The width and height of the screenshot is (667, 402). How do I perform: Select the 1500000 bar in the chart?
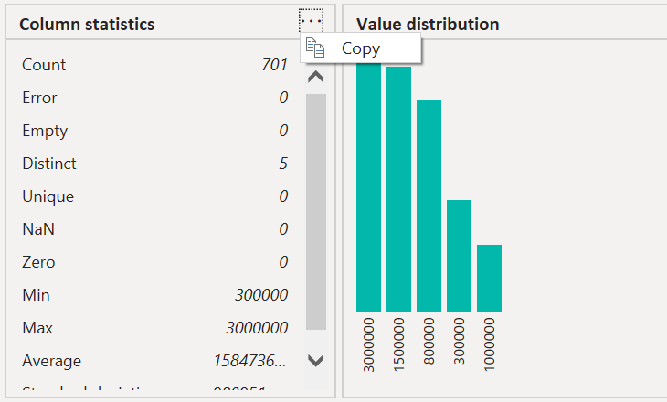[x=398, y=189]
